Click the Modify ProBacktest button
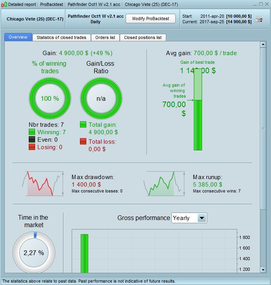Viewport: 271px width, 285px height. 150,19
